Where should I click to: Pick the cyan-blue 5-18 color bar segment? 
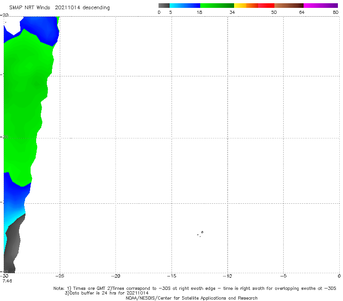coord(185,6)
